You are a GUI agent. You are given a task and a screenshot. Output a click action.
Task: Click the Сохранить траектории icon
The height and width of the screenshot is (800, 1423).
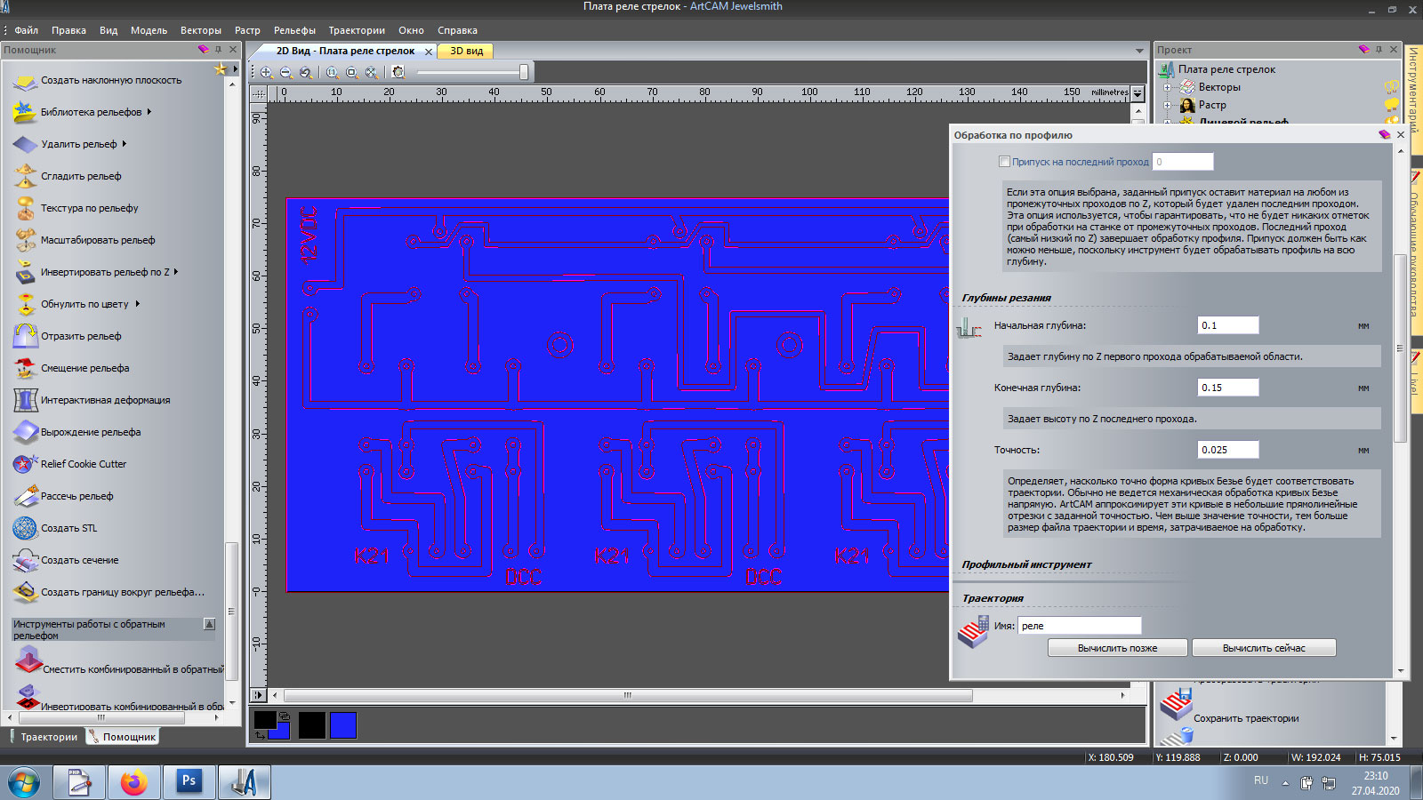point(1176,705)
